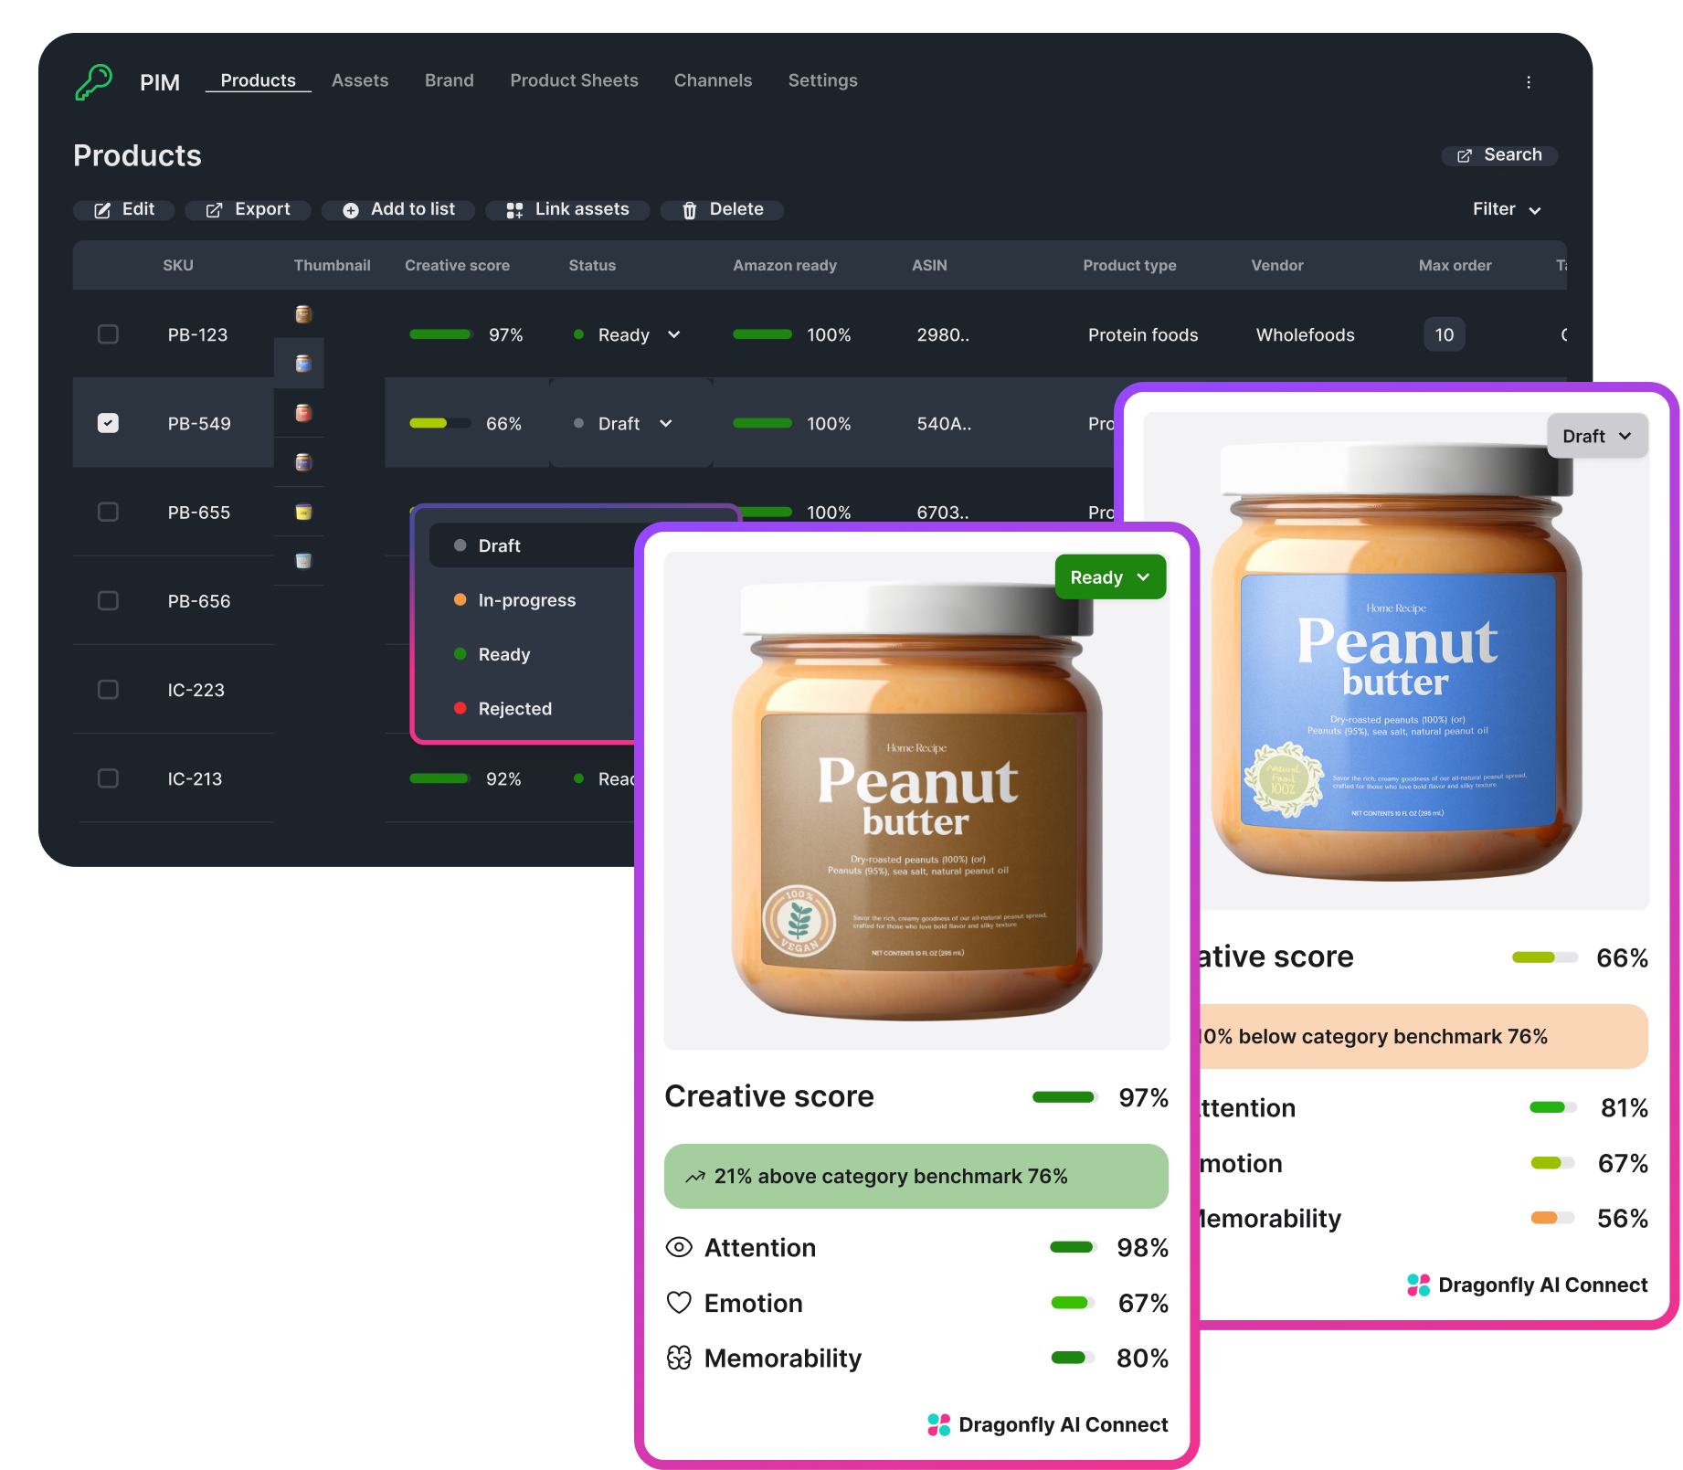1683x1470 pixels.
Task: Select the PB-656 row checkbox
Action: click(x=108, y=600)
